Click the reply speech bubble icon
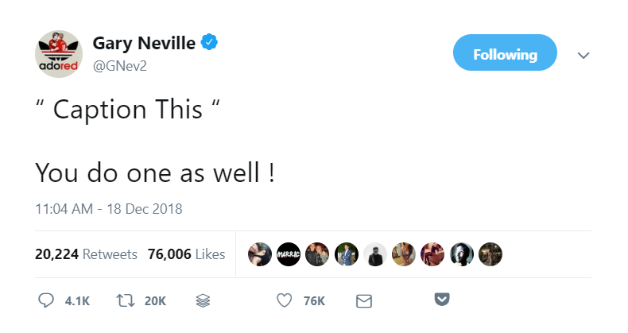 coord(46,300)
